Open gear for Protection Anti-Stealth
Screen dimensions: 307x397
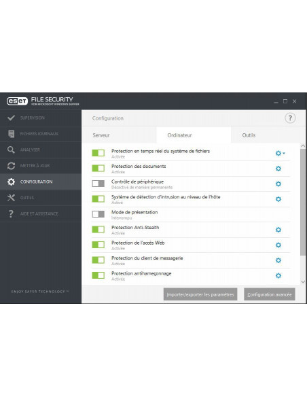pyautogui.click(x=278, y=230)
